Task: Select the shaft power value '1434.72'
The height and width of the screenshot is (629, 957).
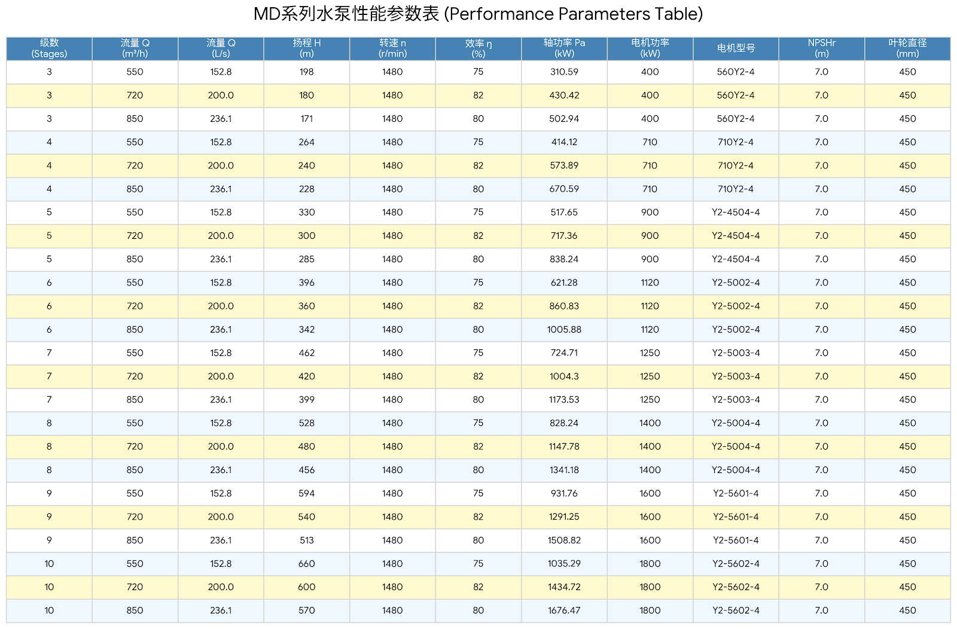Action: click(564, 587)
